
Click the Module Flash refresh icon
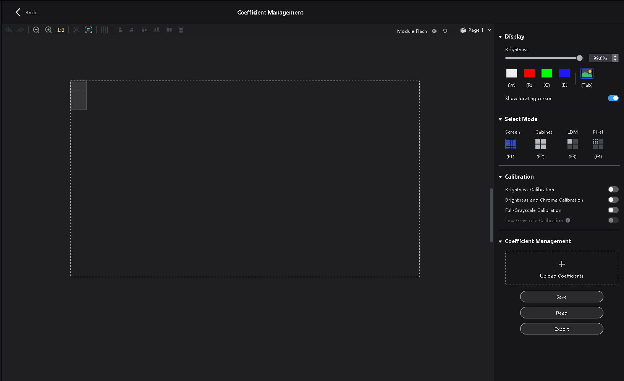tap(445, 31)
